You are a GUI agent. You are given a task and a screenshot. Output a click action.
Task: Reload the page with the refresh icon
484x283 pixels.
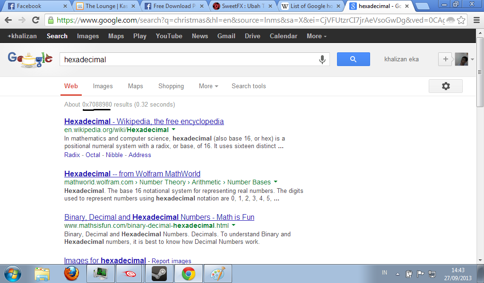point(36,20)
